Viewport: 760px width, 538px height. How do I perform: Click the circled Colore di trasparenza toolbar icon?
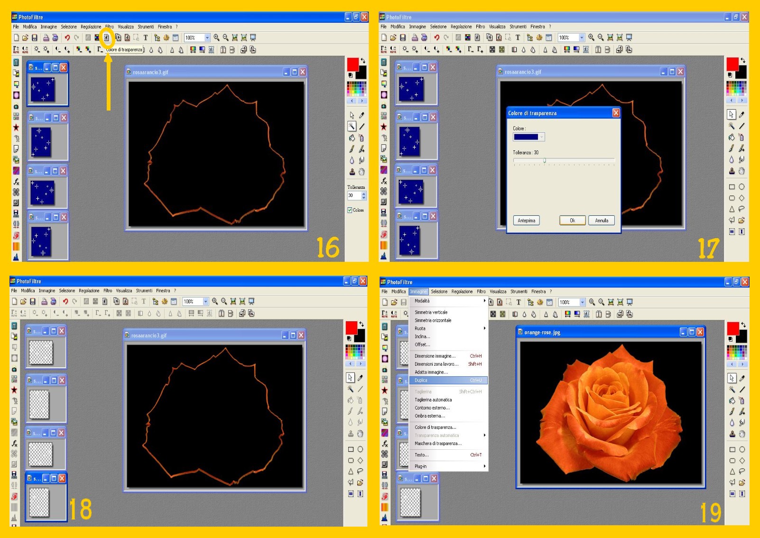[107, 37]
